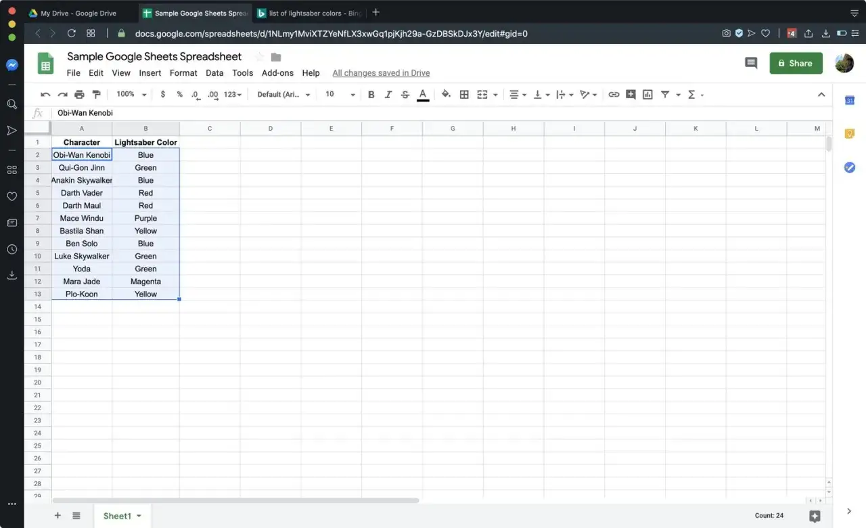Open the File menu
Image resolution: width=866 pixels, height=528 pixels.
click(73, 73)
